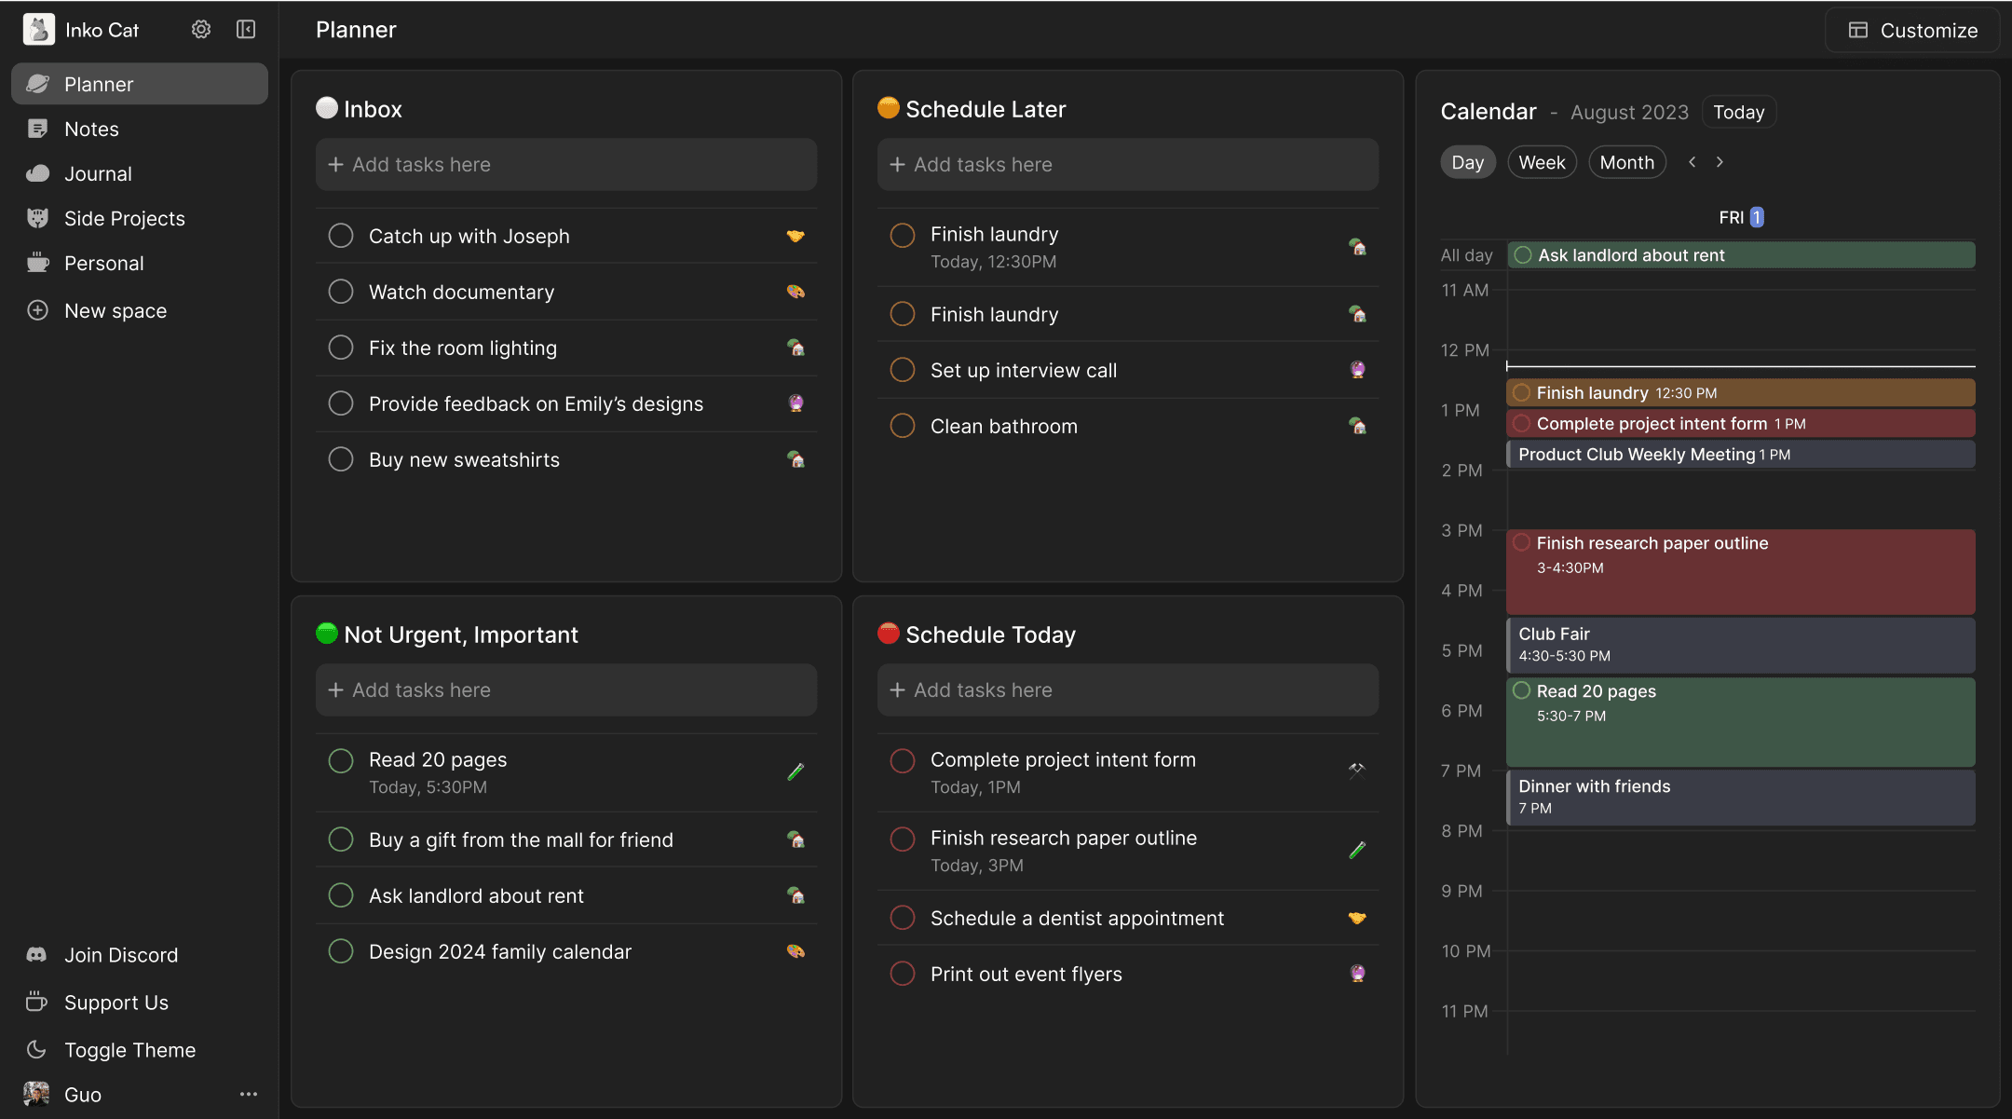The height and width of the screenshot is (1119, 2012).
Task: Mark Clean bathroom task as complete
Action: point(903,426)
